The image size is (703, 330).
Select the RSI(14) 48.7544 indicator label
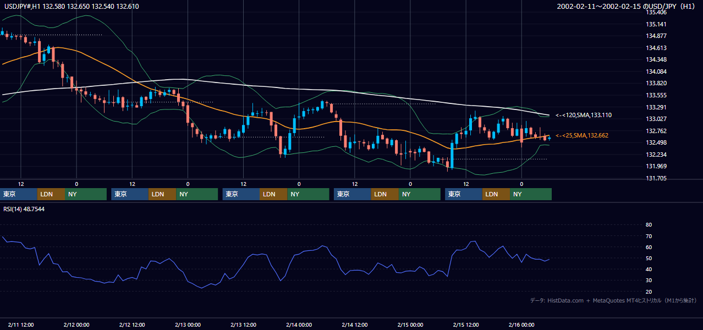[24, 209]
